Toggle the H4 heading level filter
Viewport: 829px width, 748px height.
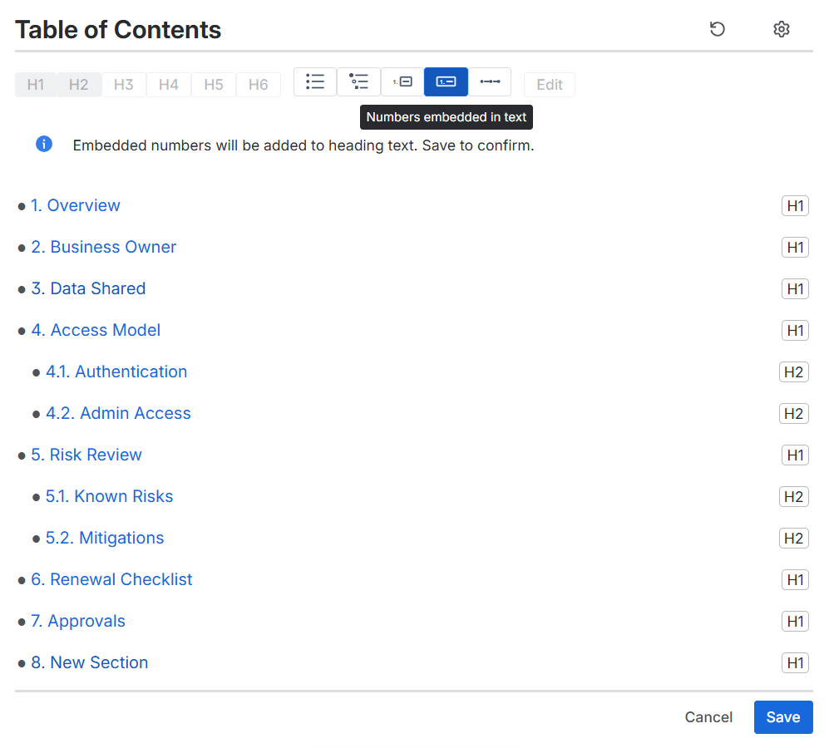[169, 85]
